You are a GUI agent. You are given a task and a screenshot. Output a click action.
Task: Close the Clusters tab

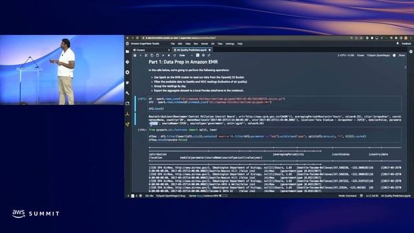169,50
